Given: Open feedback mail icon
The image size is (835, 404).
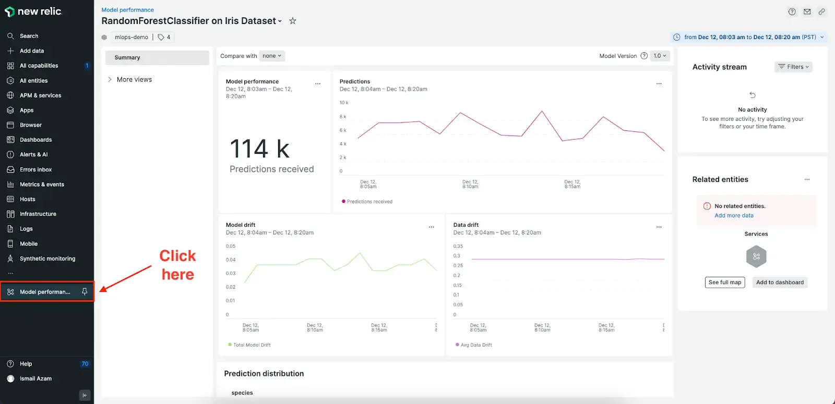Looking at the screenshot, I should point(807,11).
